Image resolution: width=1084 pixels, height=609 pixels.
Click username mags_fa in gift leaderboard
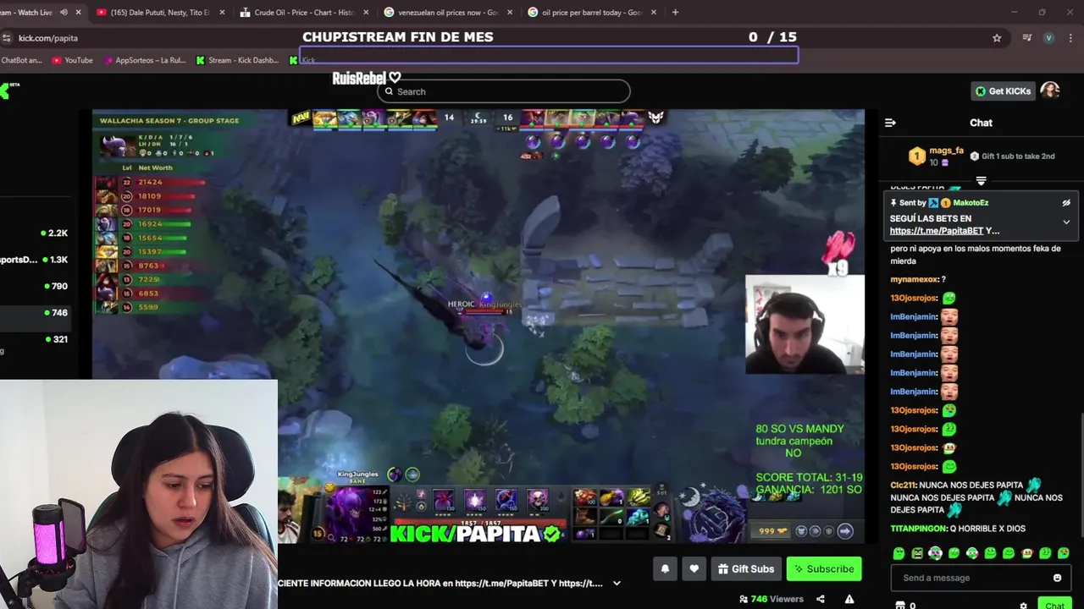coord(946,151)
